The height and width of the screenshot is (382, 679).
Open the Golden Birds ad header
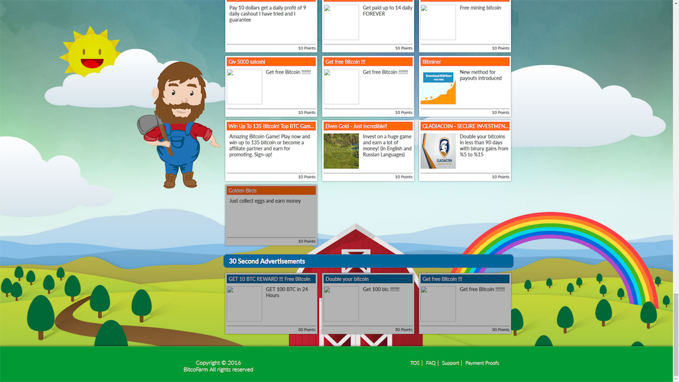(x=271, y=190)
